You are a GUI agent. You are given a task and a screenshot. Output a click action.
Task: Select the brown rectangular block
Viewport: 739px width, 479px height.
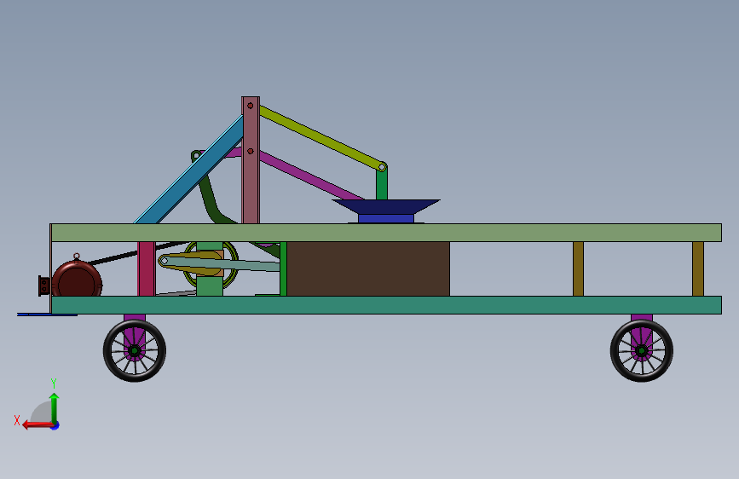[x=368, y=269]
